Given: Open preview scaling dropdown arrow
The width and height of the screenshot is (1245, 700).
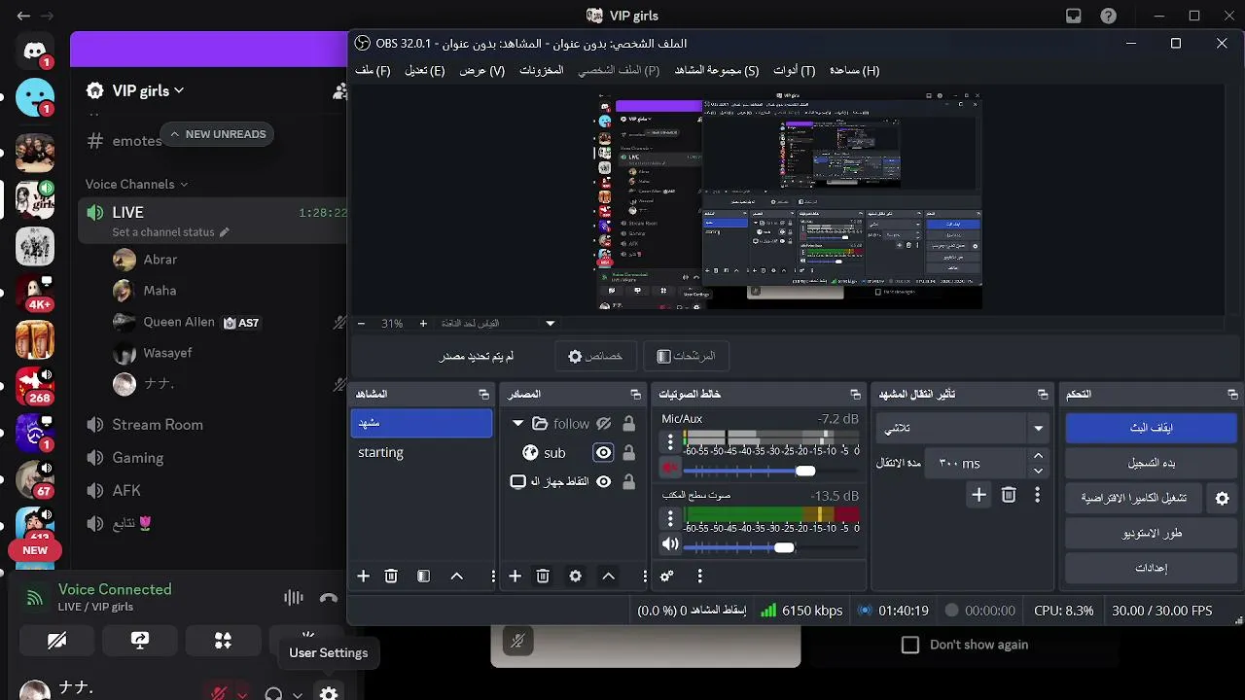Looking at the screenshot, I should tap(550, 323).
